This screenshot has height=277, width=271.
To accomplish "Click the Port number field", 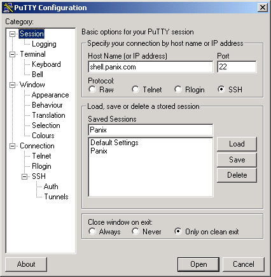I will click(x=237, y=67).
